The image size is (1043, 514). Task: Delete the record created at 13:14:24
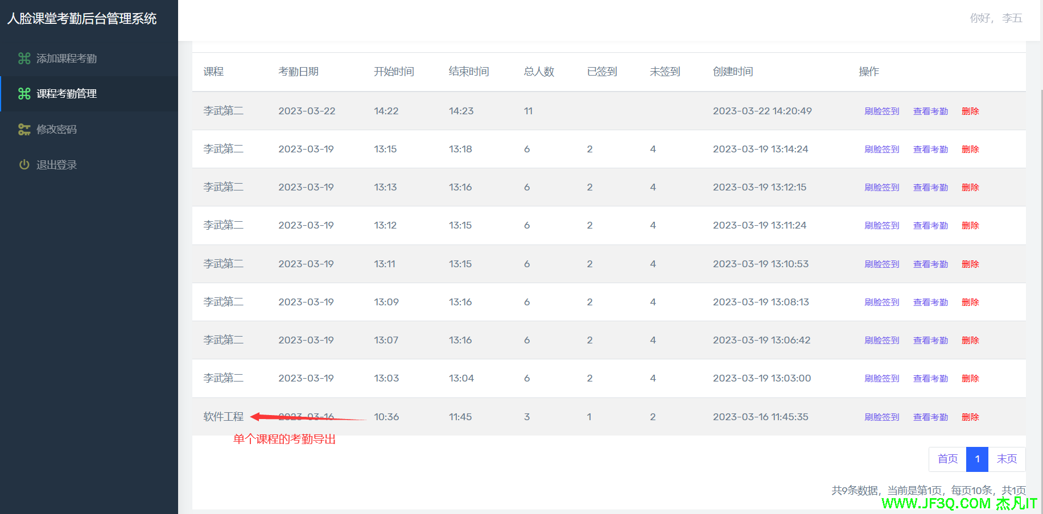(970, 150)
